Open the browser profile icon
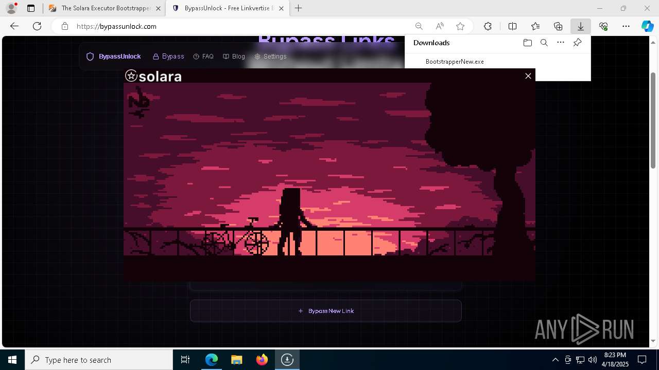Viewport: 659px width, 370px height. point(11,8)
